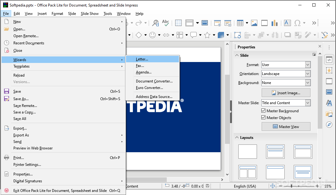Collapse the Slide section in Properties
The height and width of the screenshot is (195, 336).
pos(237,55)
